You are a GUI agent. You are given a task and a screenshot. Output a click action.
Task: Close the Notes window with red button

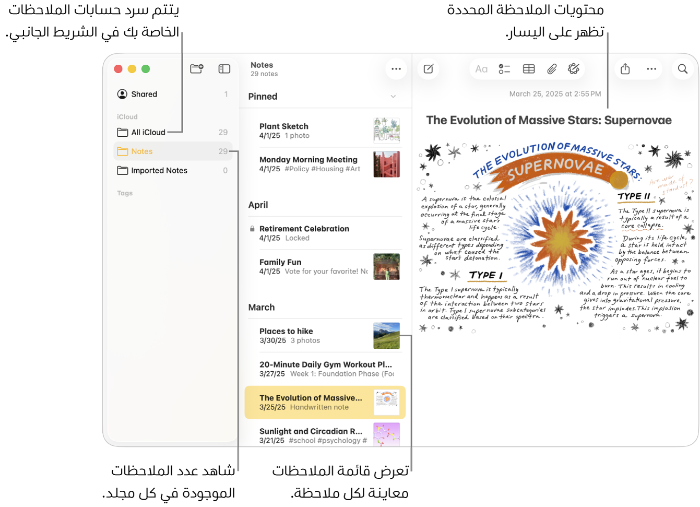(118, 69)
